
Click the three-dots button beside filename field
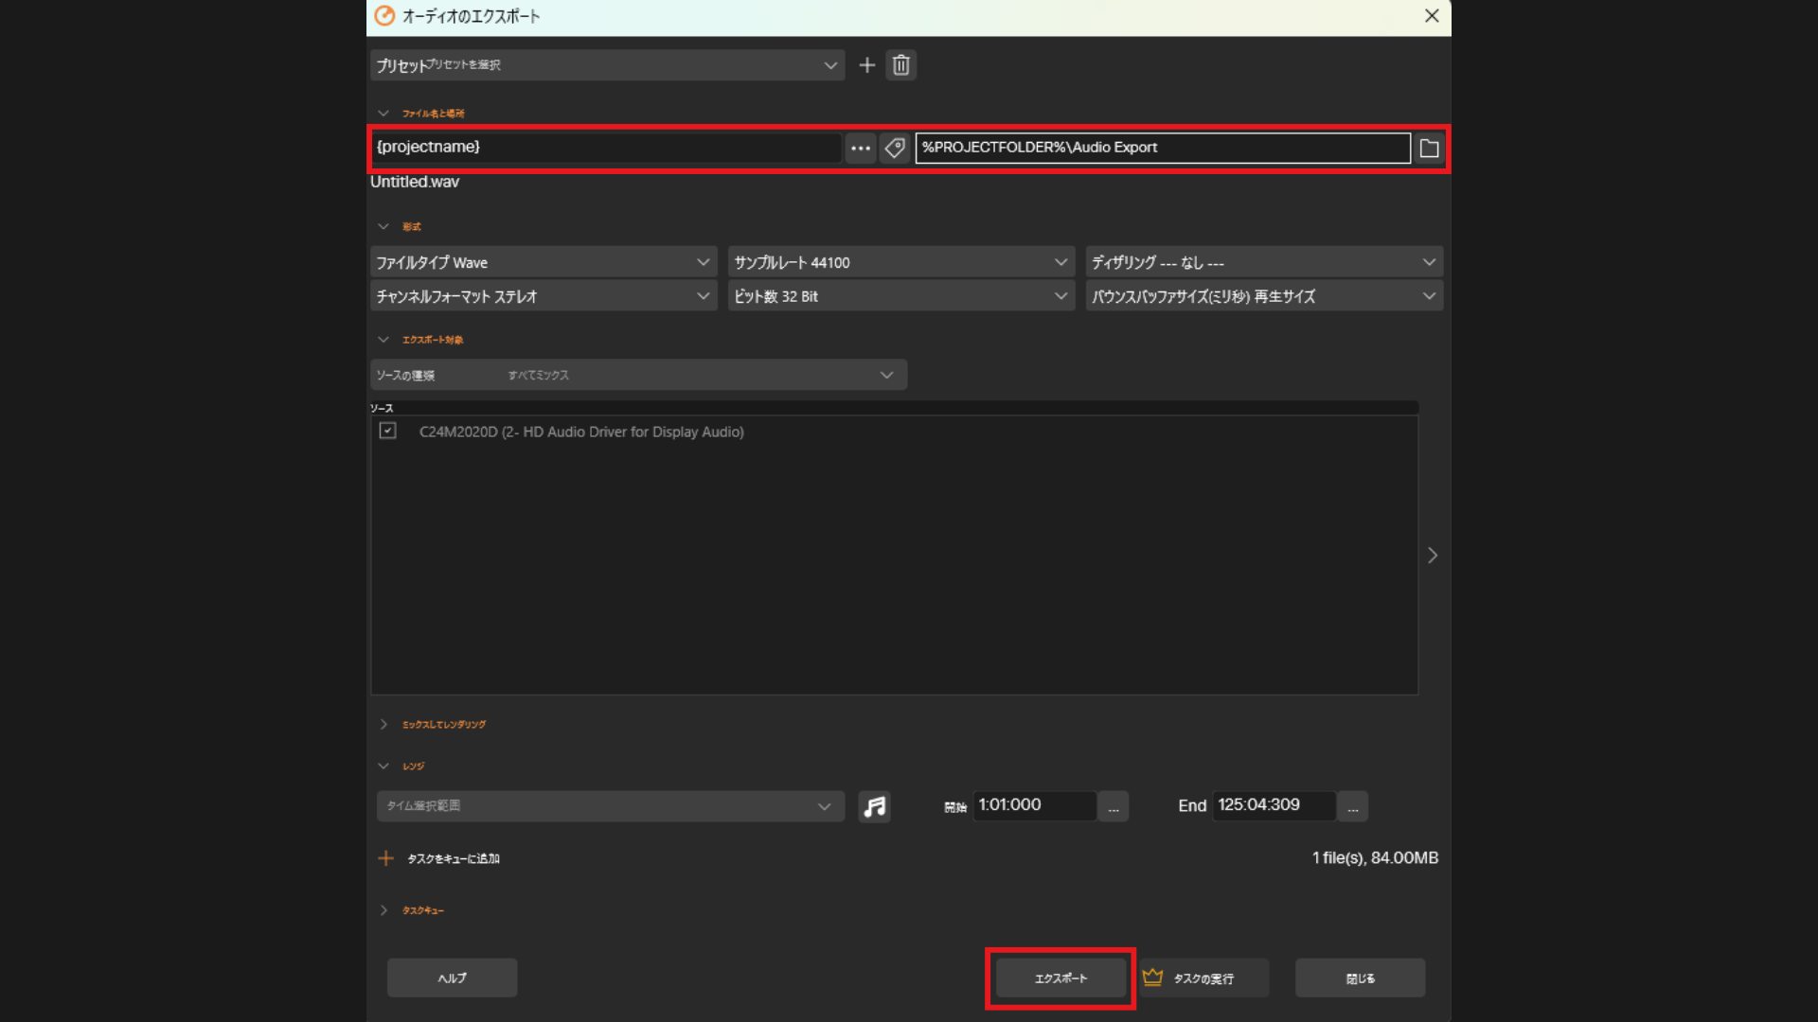coord(860,148)
